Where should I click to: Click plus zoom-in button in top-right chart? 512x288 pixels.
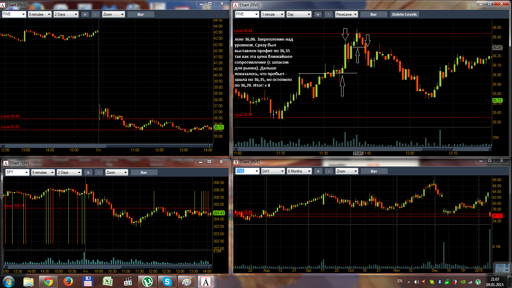coord(318,14)
